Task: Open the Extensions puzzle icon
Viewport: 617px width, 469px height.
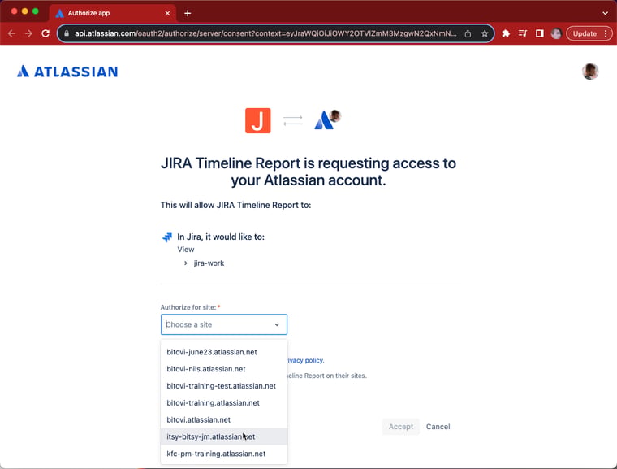Action: [506, 33]
